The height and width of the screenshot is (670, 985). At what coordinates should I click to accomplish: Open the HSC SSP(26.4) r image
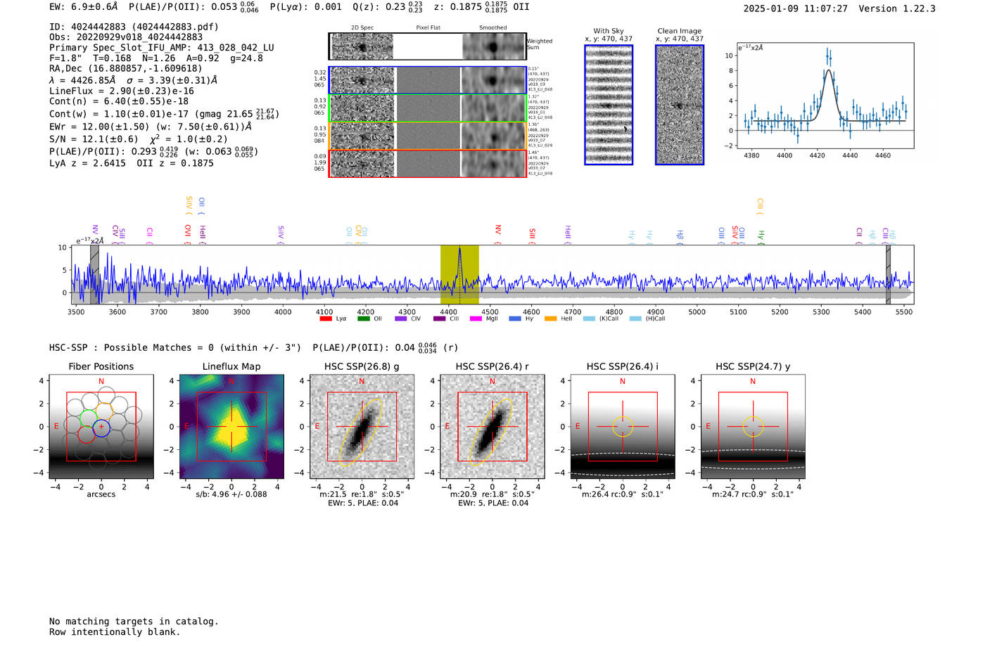[492, 426]
